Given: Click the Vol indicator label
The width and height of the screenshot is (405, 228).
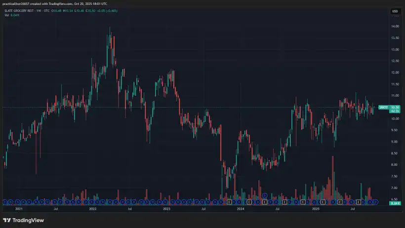Looking at the screenshot, I should point(6,15).
